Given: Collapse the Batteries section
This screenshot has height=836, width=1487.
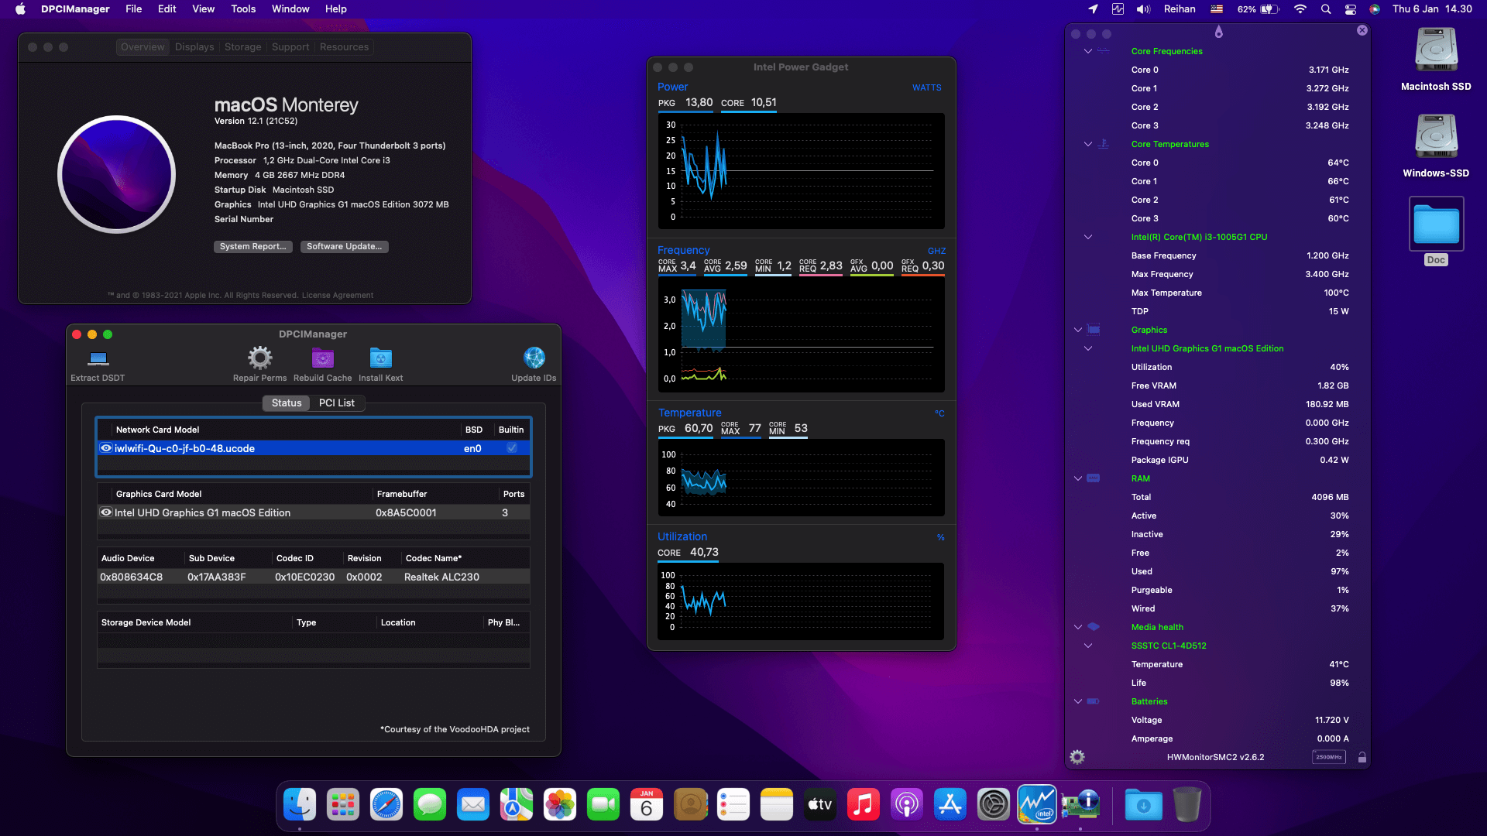Looking at the screenshot, I should click(1078, 701).
